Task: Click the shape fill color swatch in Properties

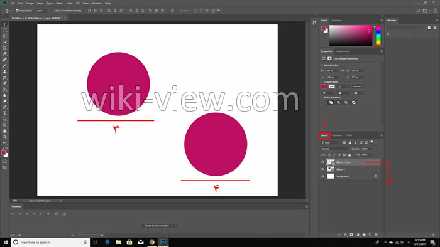Action: [324, 87]
